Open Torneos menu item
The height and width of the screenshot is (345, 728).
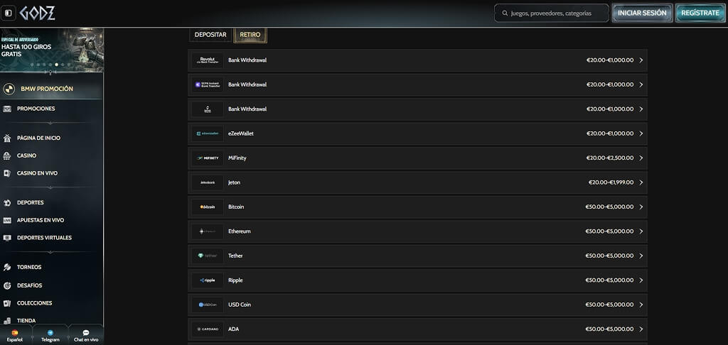tap(29, 267)
